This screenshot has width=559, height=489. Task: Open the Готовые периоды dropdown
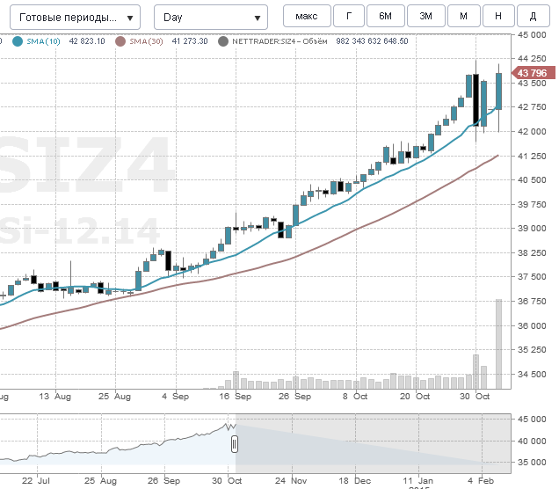tap(79, 18)
